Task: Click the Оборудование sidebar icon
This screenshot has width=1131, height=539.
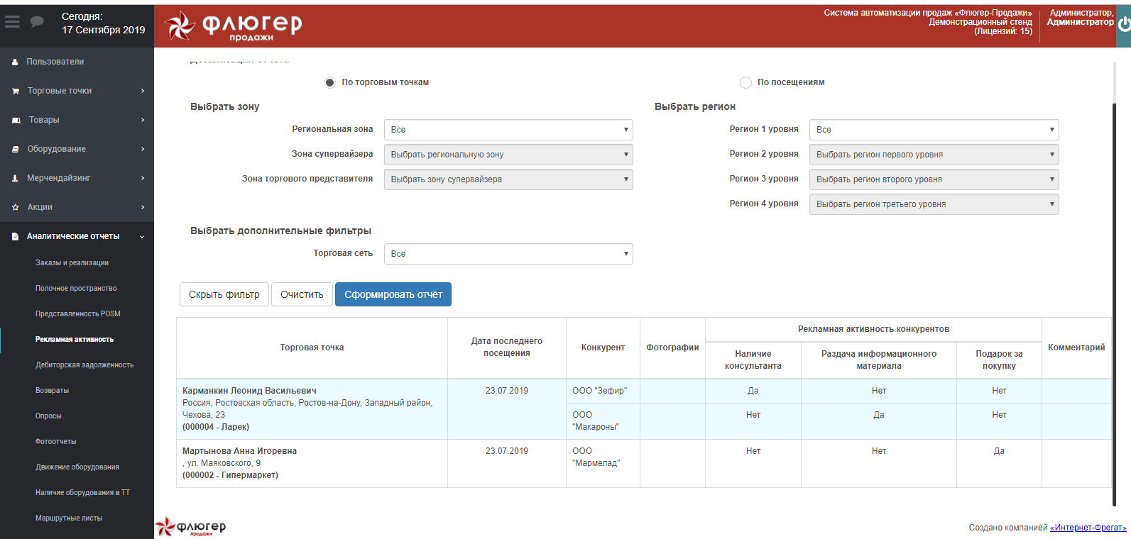Action: pos(16,150)
